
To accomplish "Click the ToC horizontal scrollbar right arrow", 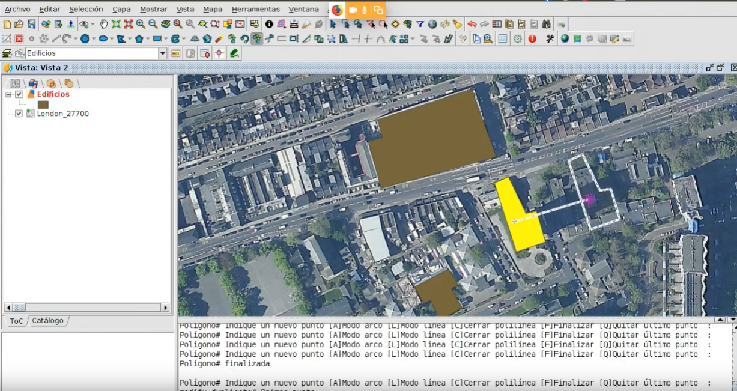I will [x=165, y=307].
